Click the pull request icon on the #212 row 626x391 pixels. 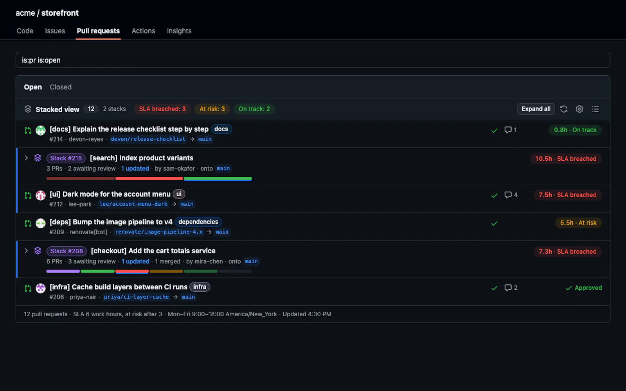point(28,195)
